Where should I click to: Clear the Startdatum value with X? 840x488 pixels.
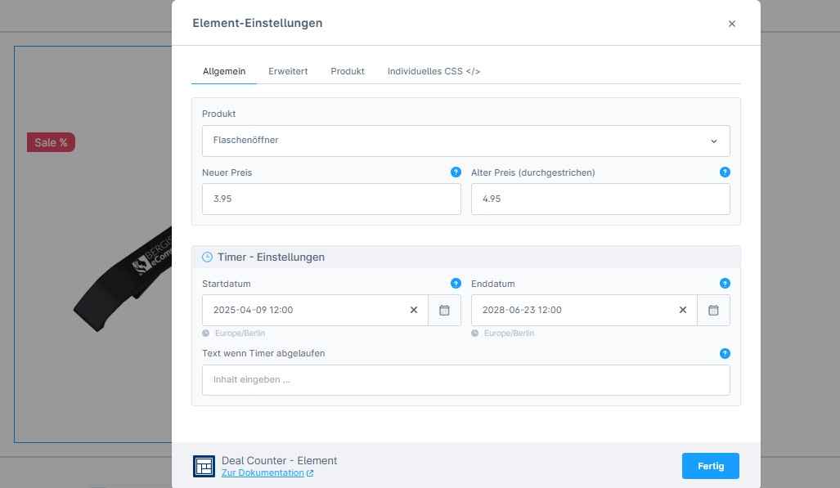pos(414,311)
